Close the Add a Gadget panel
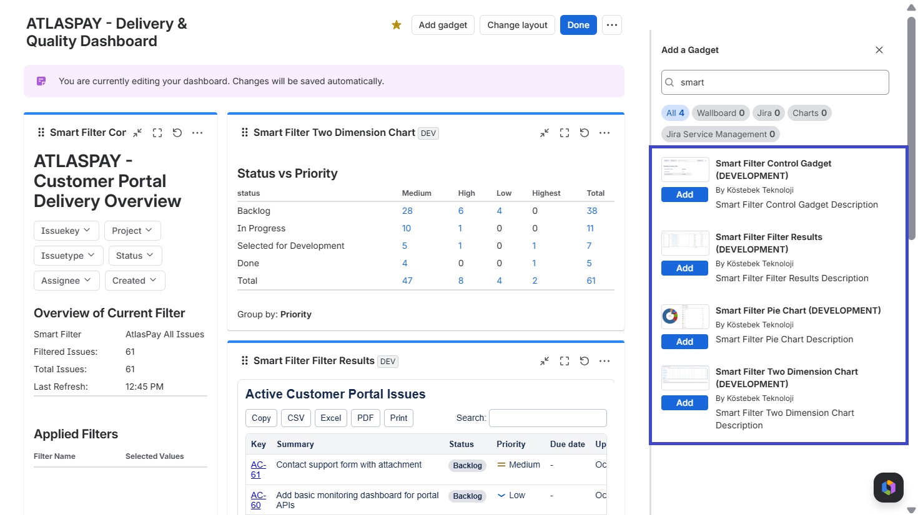Viewport: 918px width, 515px height. click(x=879, y=50)
